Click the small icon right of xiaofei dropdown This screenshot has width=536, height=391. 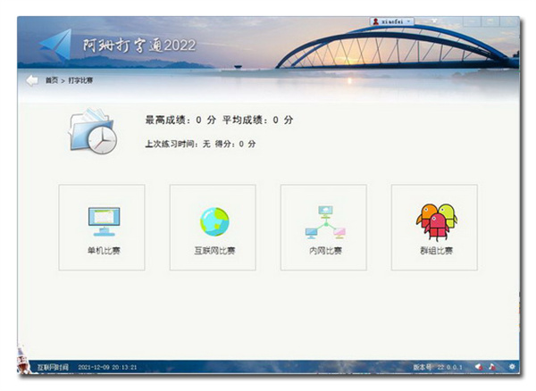(434, 21)
